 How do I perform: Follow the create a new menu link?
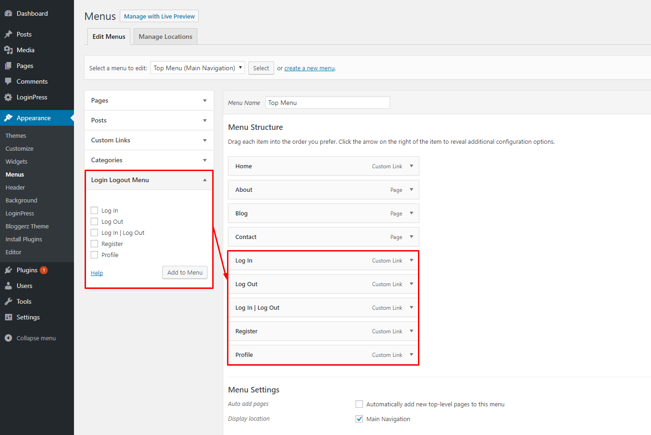tap(309, 68)
